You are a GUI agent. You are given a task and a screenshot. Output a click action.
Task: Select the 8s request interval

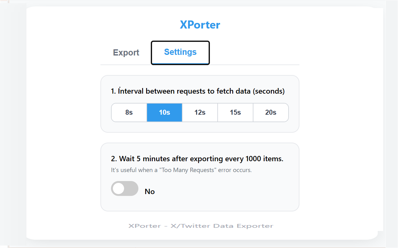pyautogui.click(x=129, y=112)
